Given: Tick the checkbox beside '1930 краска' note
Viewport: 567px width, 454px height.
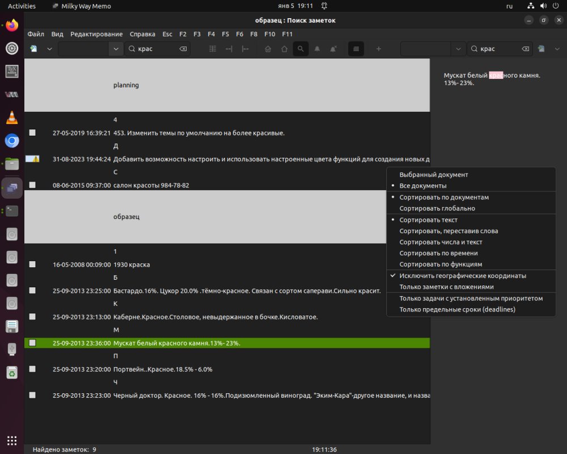Looking at the screenshot, I should point(32,264).
